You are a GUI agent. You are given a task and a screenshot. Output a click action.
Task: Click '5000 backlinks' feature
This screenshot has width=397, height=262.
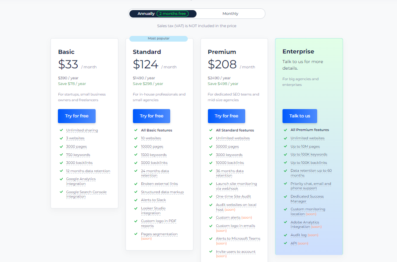(x=154, y=163)
